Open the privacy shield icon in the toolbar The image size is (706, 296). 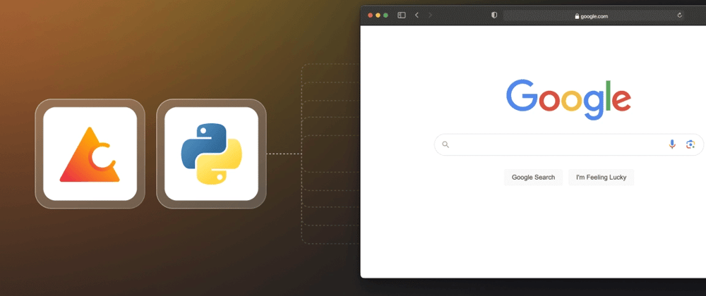[494, 16]
